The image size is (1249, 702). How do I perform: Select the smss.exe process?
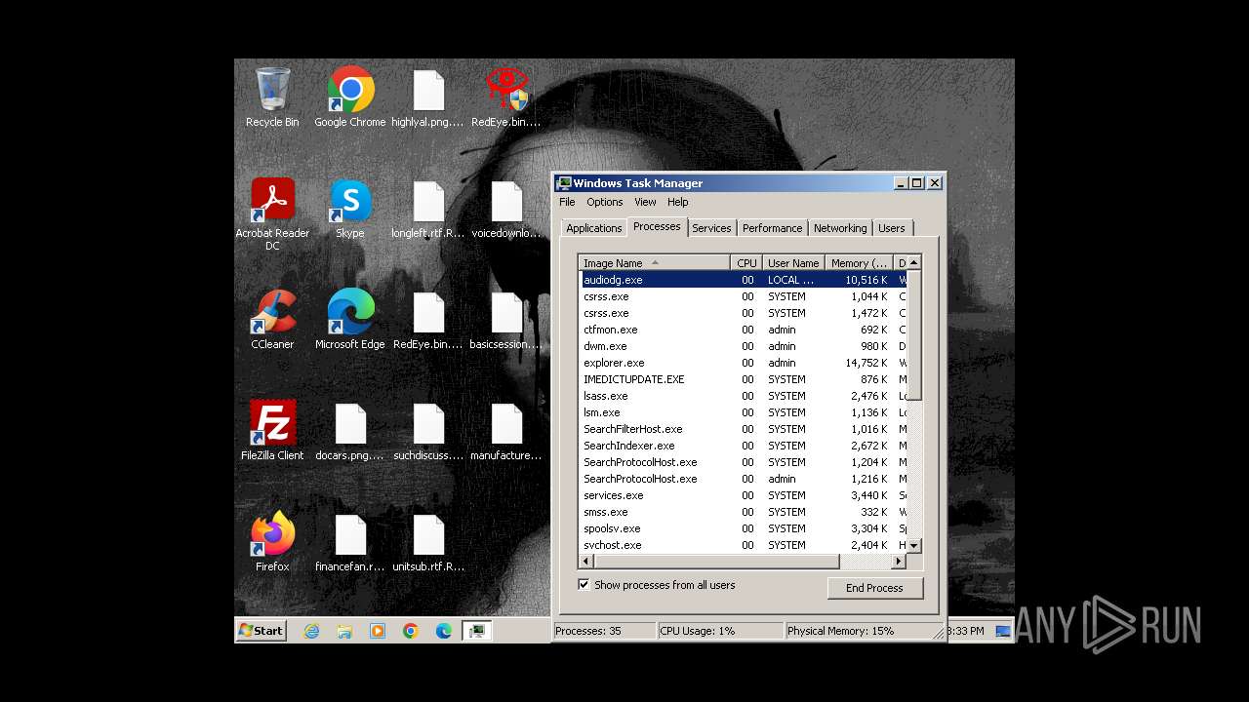click(x=743, y=512)
